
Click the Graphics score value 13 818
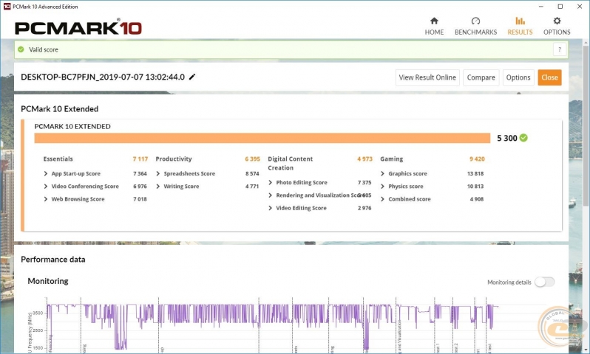click(x=475, y=173)
